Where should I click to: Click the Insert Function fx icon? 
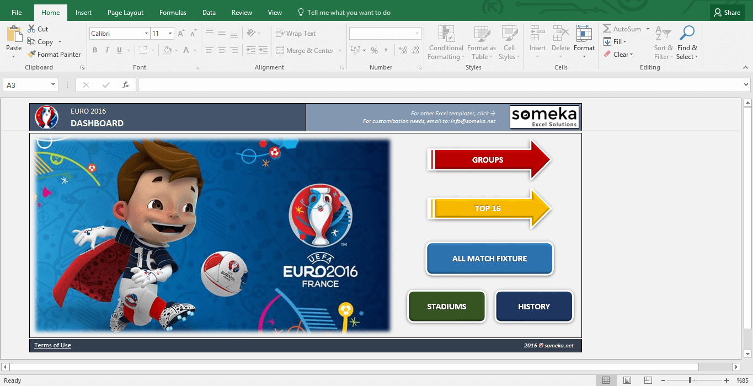[x=126, y=85]
